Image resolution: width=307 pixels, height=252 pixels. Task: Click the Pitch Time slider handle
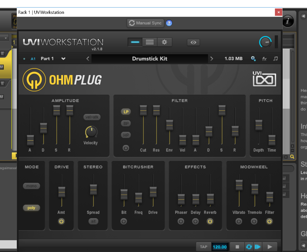pos(272,140)
